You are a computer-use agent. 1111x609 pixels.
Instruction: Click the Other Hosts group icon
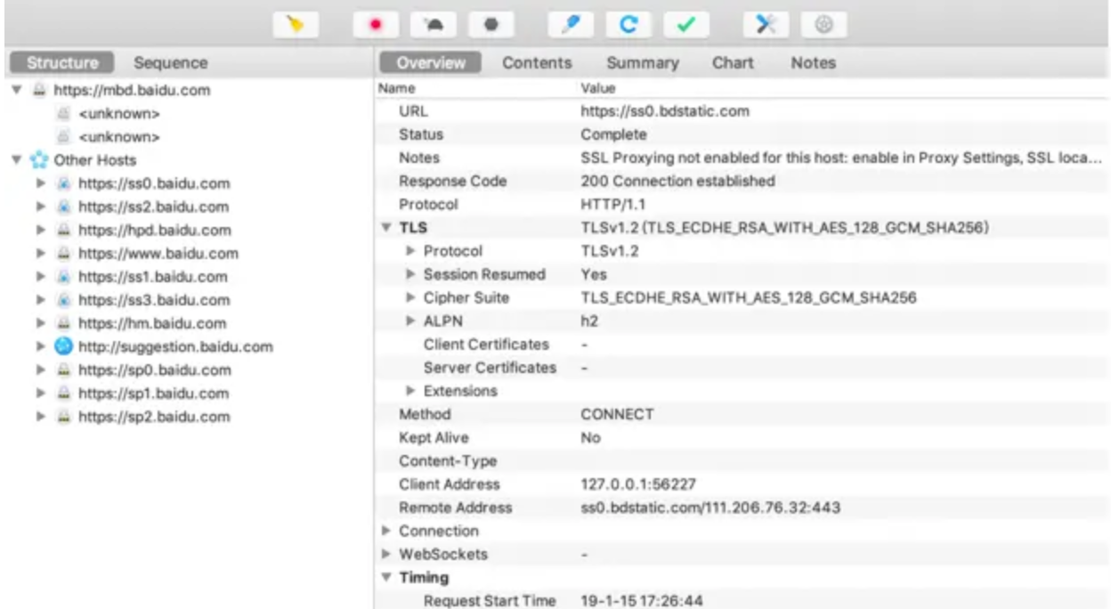(x=40, y=160)
